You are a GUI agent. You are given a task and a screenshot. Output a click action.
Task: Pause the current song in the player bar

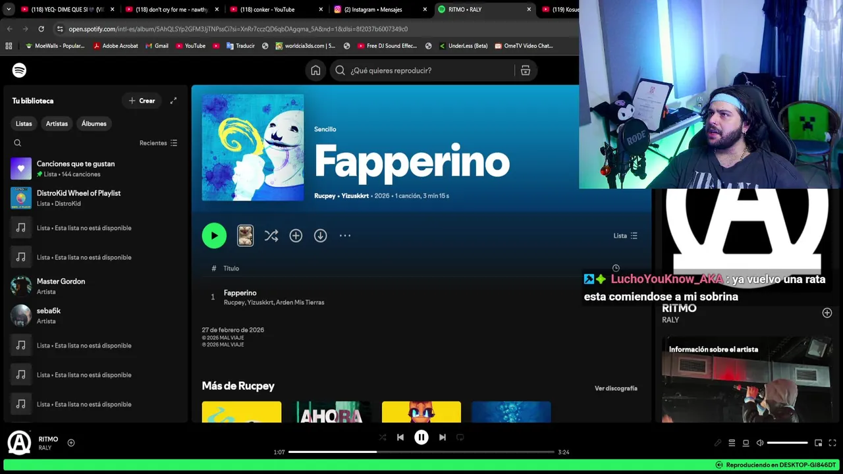[x=421, y=437]
